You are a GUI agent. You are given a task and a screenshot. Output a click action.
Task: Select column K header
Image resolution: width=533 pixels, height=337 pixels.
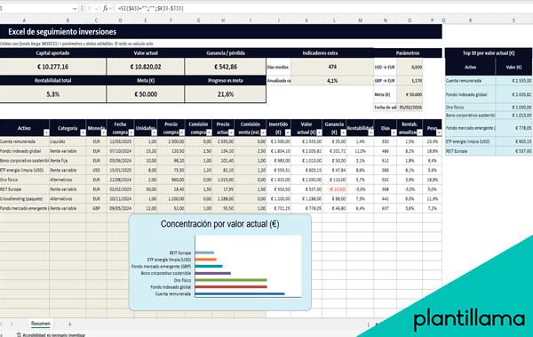tap(306, 20)
